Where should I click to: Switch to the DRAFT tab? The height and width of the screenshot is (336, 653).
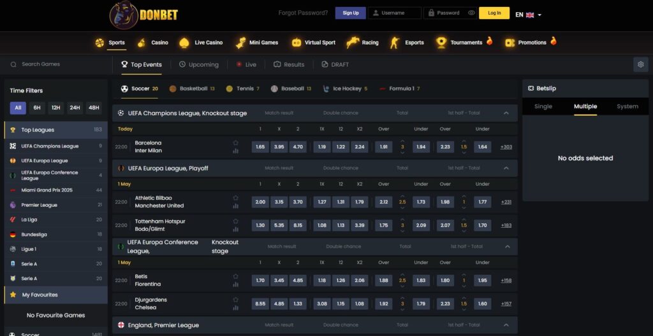335,64
